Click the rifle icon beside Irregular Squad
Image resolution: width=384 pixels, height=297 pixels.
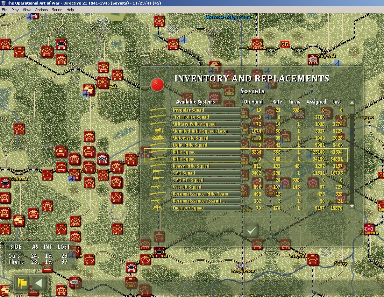pos(158,110)
